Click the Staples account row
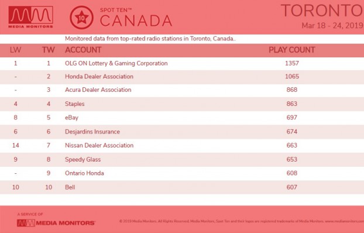This screenshot has width=364, height=233. click(x=182, y=104)
